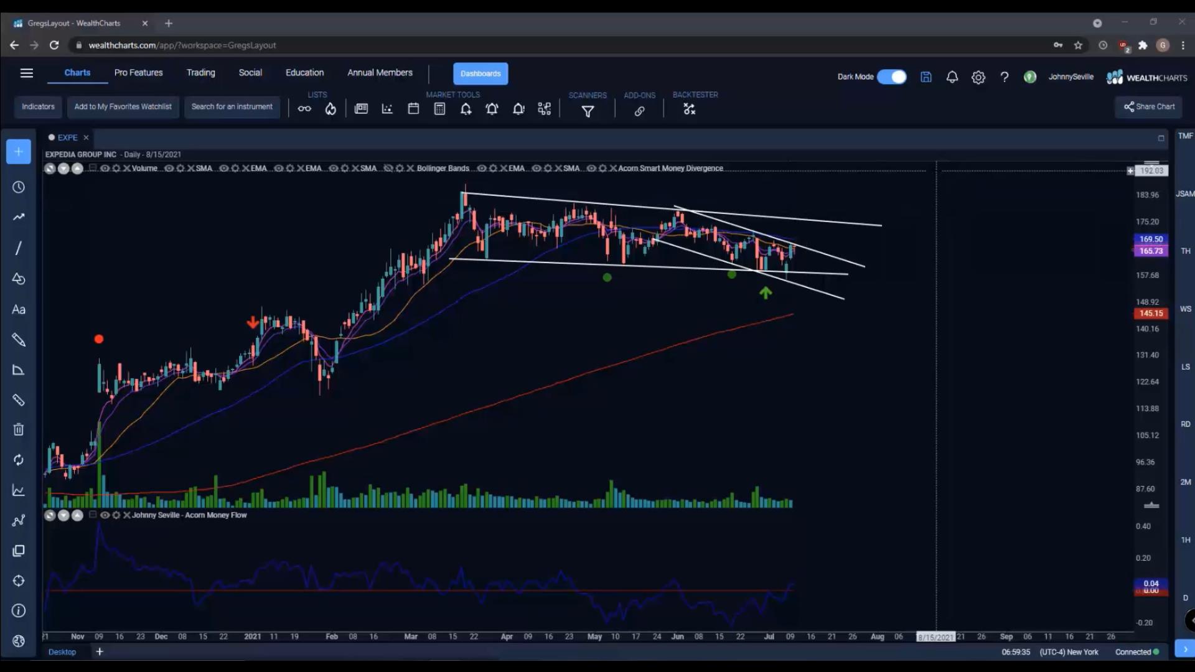Toggle visibility eye of Volume indicator
1195x672 pixels.
pos(105,168)
